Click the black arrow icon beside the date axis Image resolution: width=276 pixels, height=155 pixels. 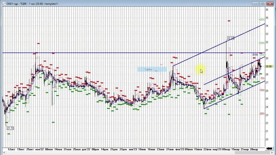(x=269, y=149)
